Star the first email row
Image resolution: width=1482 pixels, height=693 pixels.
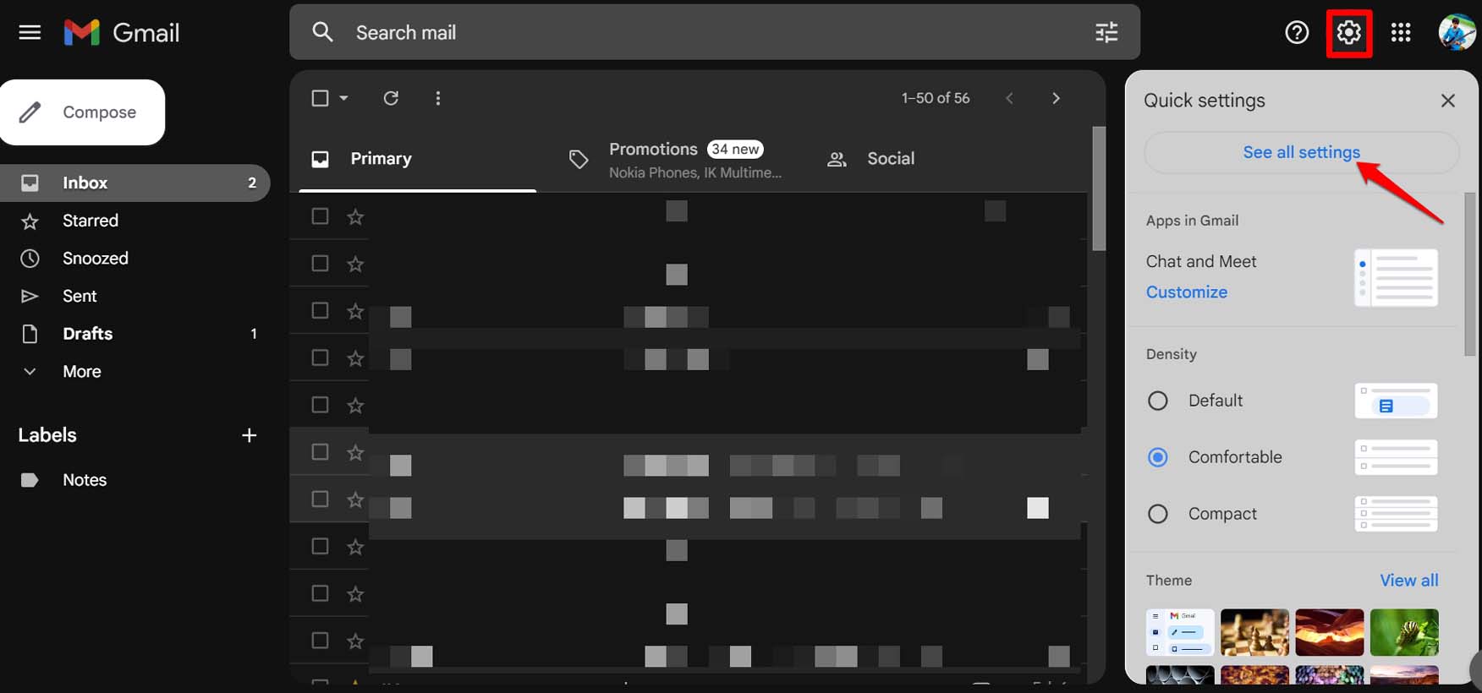(x=355, y=217)
